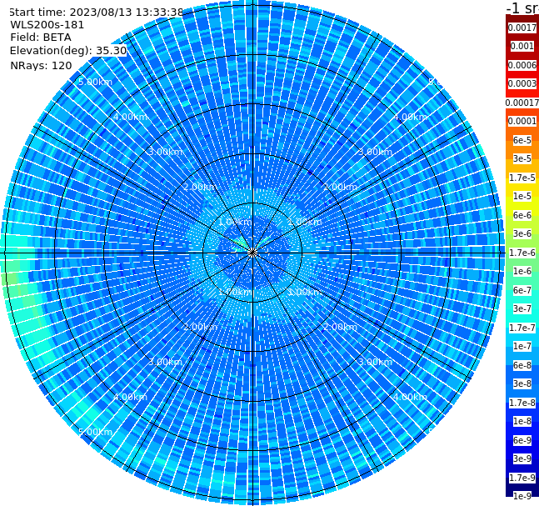
Task: Click the 1e-9 colorbar tick label
Action: [522, 496]
